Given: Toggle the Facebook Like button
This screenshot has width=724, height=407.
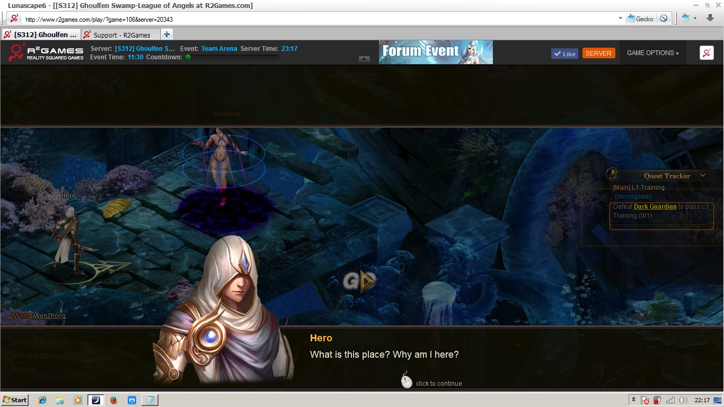Looking at the screenshot, I should point(564,54).
